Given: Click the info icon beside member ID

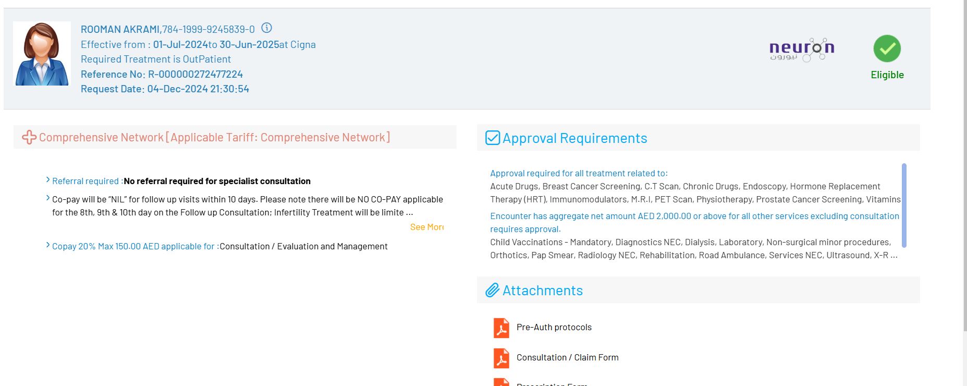Looking at the screenshot, I should (266, 28).
